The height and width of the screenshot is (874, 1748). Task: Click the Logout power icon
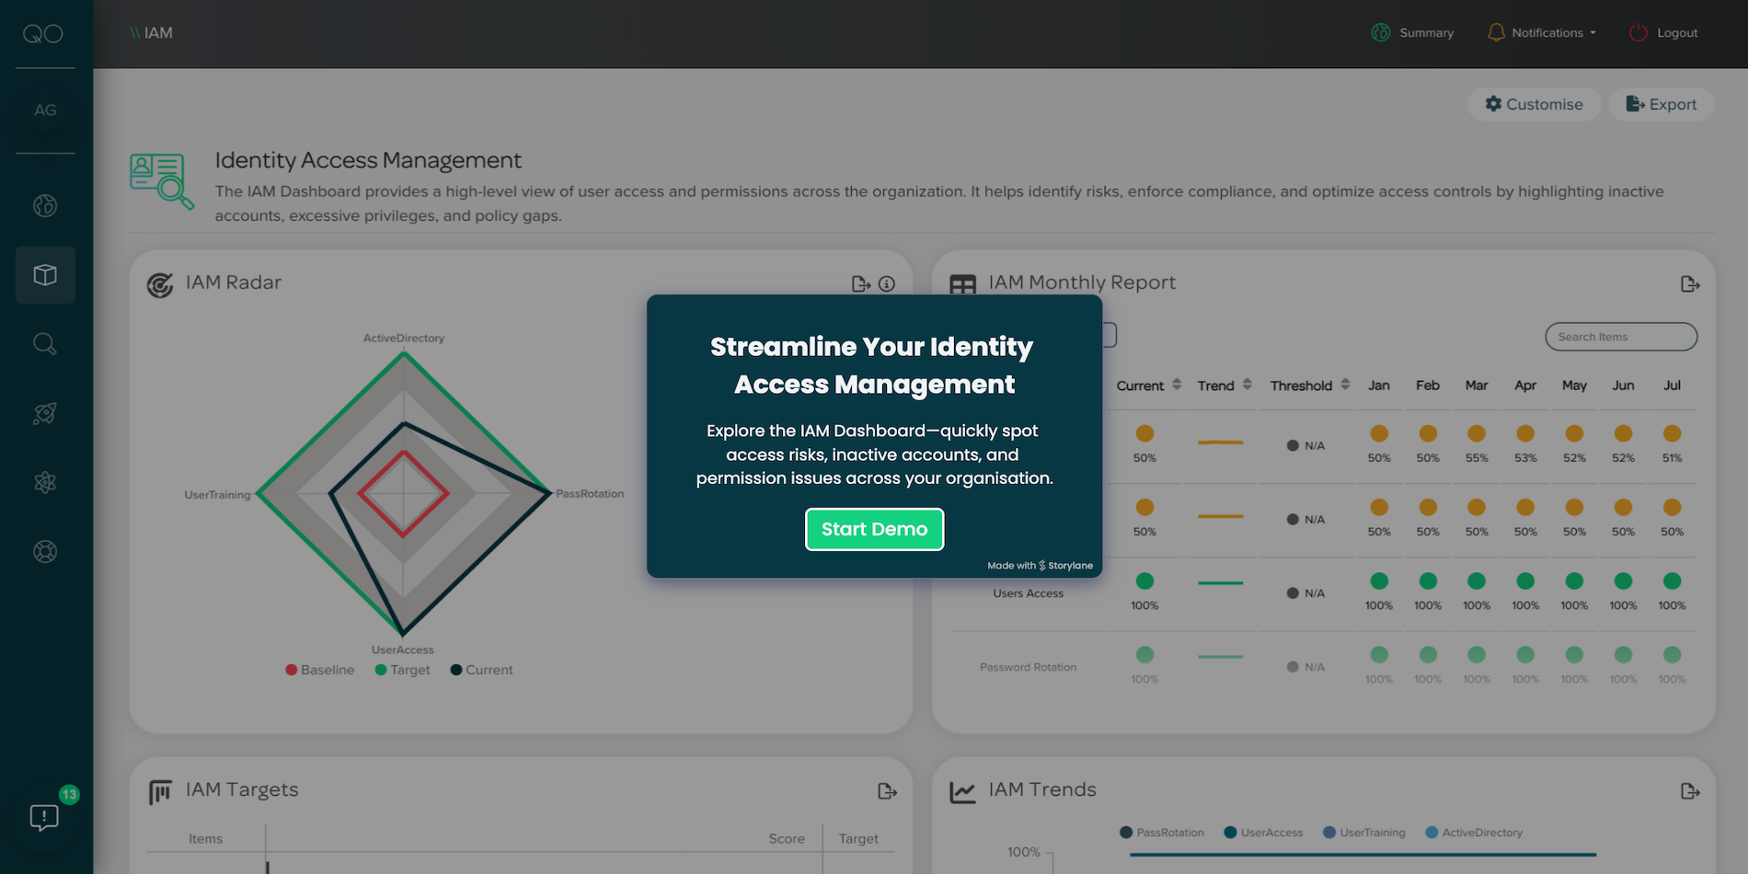click(1638, 33)
